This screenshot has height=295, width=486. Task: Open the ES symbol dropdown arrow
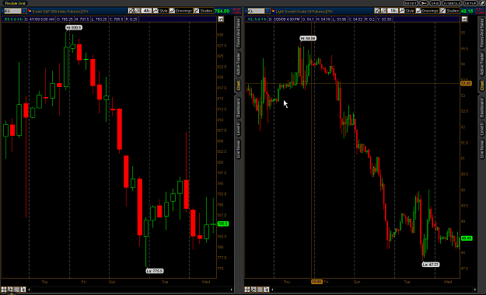24,11
